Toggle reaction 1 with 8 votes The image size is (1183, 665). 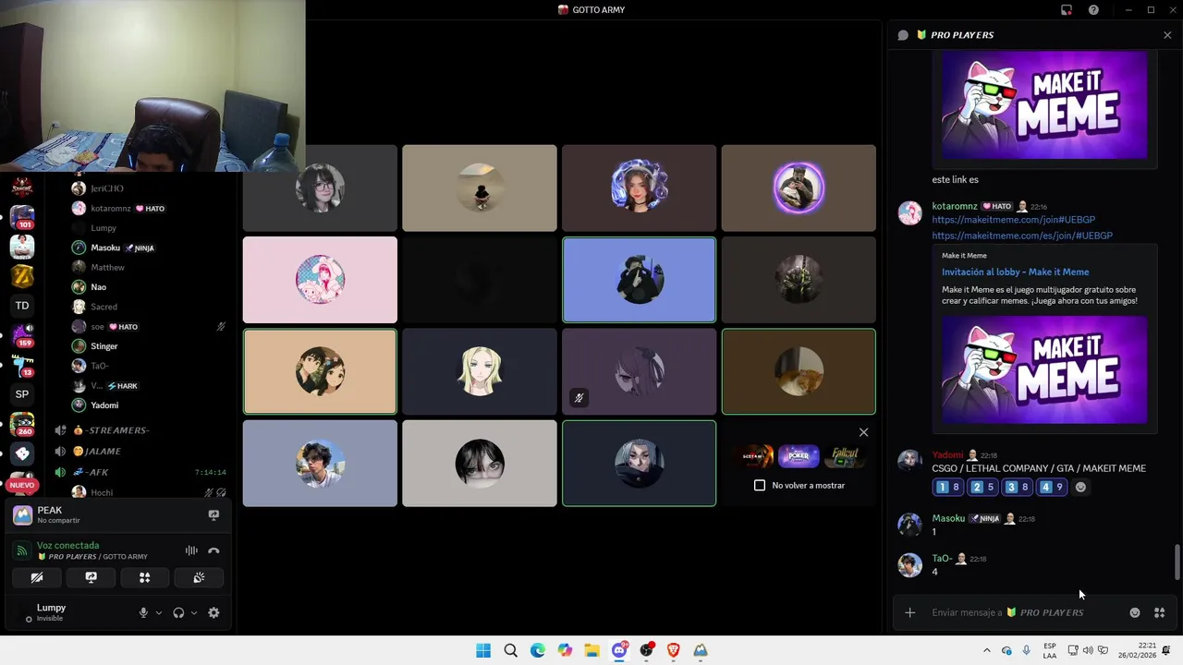[947, 487]
